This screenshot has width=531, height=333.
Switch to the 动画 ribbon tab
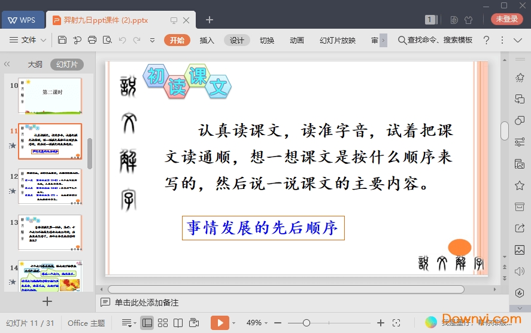pyautogui.click(x=297, y=40)
